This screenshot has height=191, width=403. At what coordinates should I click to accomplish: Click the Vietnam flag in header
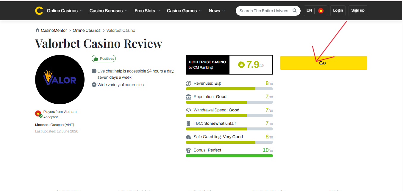[321, 11]
